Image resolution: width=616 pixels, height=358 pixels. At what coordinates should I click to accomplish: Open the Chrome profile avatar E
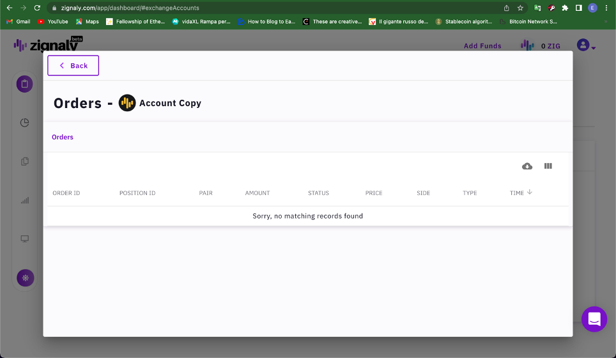point(592,8)
